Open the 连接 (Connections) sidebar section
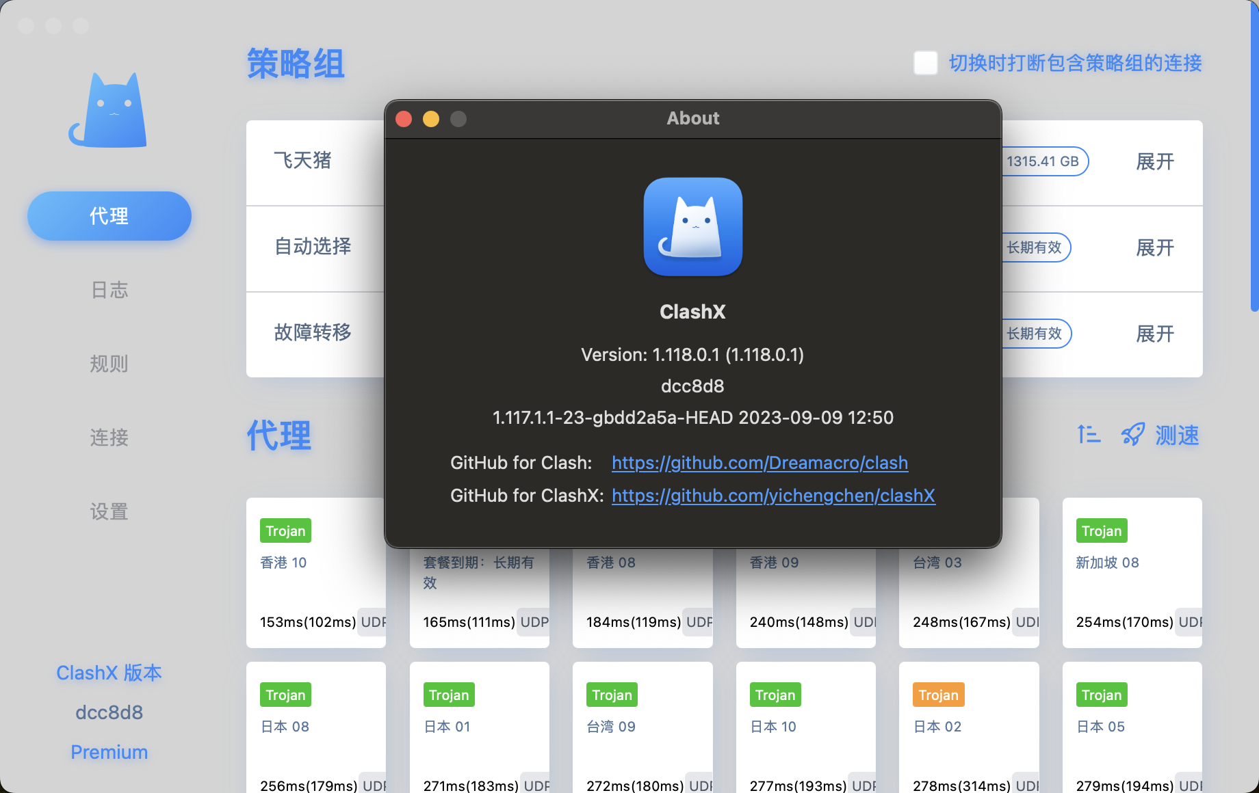 point(109,438)
